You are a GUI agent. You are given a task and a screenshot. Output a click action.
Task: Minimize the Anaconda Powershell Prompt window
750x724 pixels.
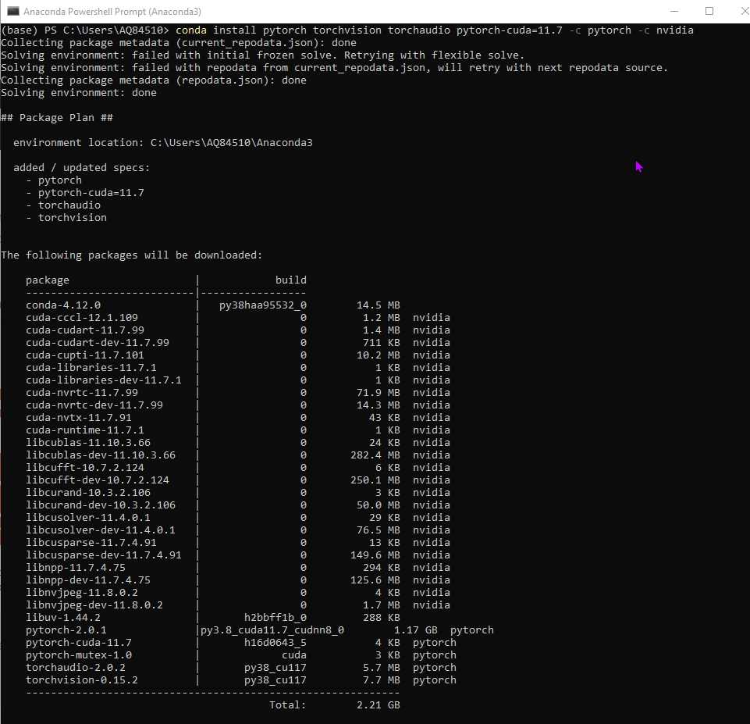click(674, 11)
